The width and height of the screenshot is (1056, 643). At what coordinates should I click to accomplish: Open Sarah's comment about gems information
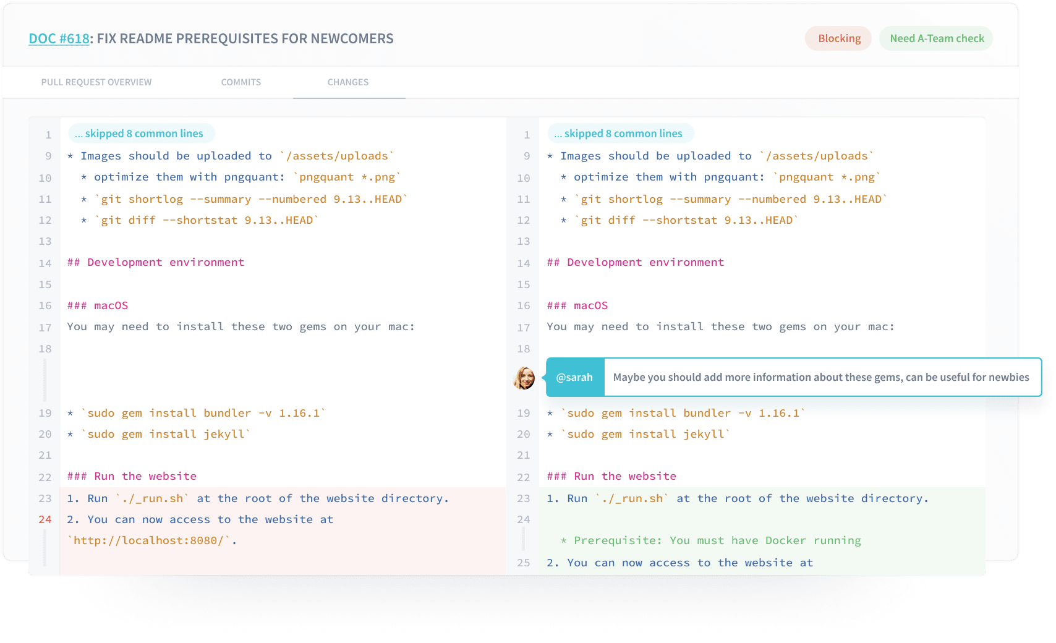(x=820, y=378)
